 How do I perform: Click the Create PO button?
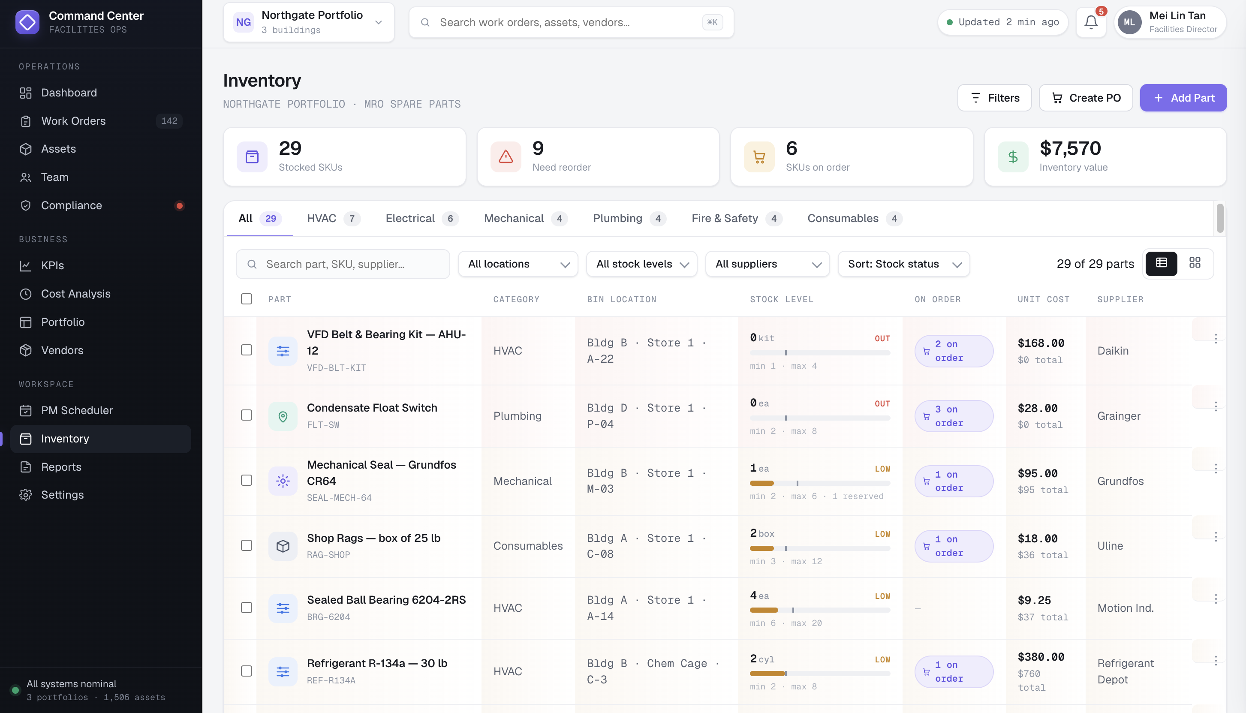click(1085, 98)
